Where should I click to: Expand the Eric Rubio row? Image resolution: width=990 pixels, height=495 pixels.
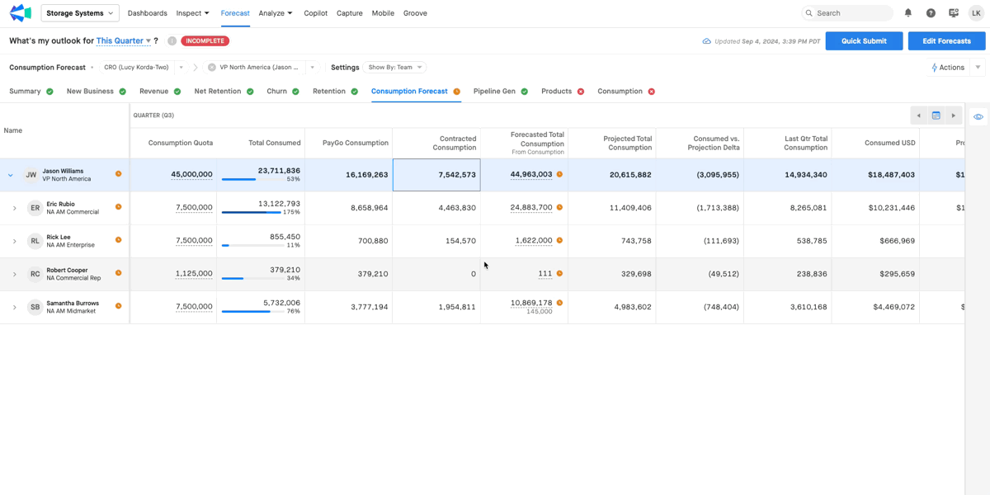click(14, 208)
